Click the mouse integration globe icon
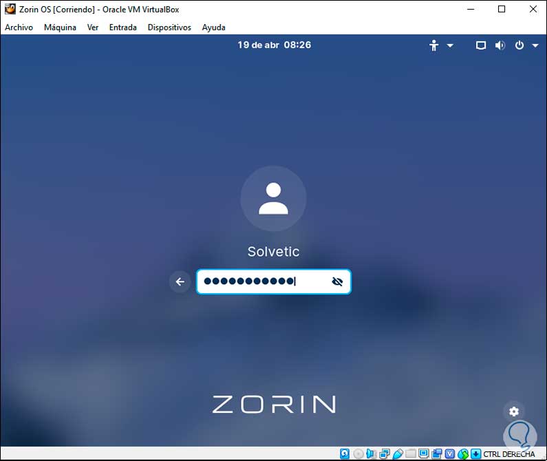This screenshot has width=547, height=461. tap(463, 453)
